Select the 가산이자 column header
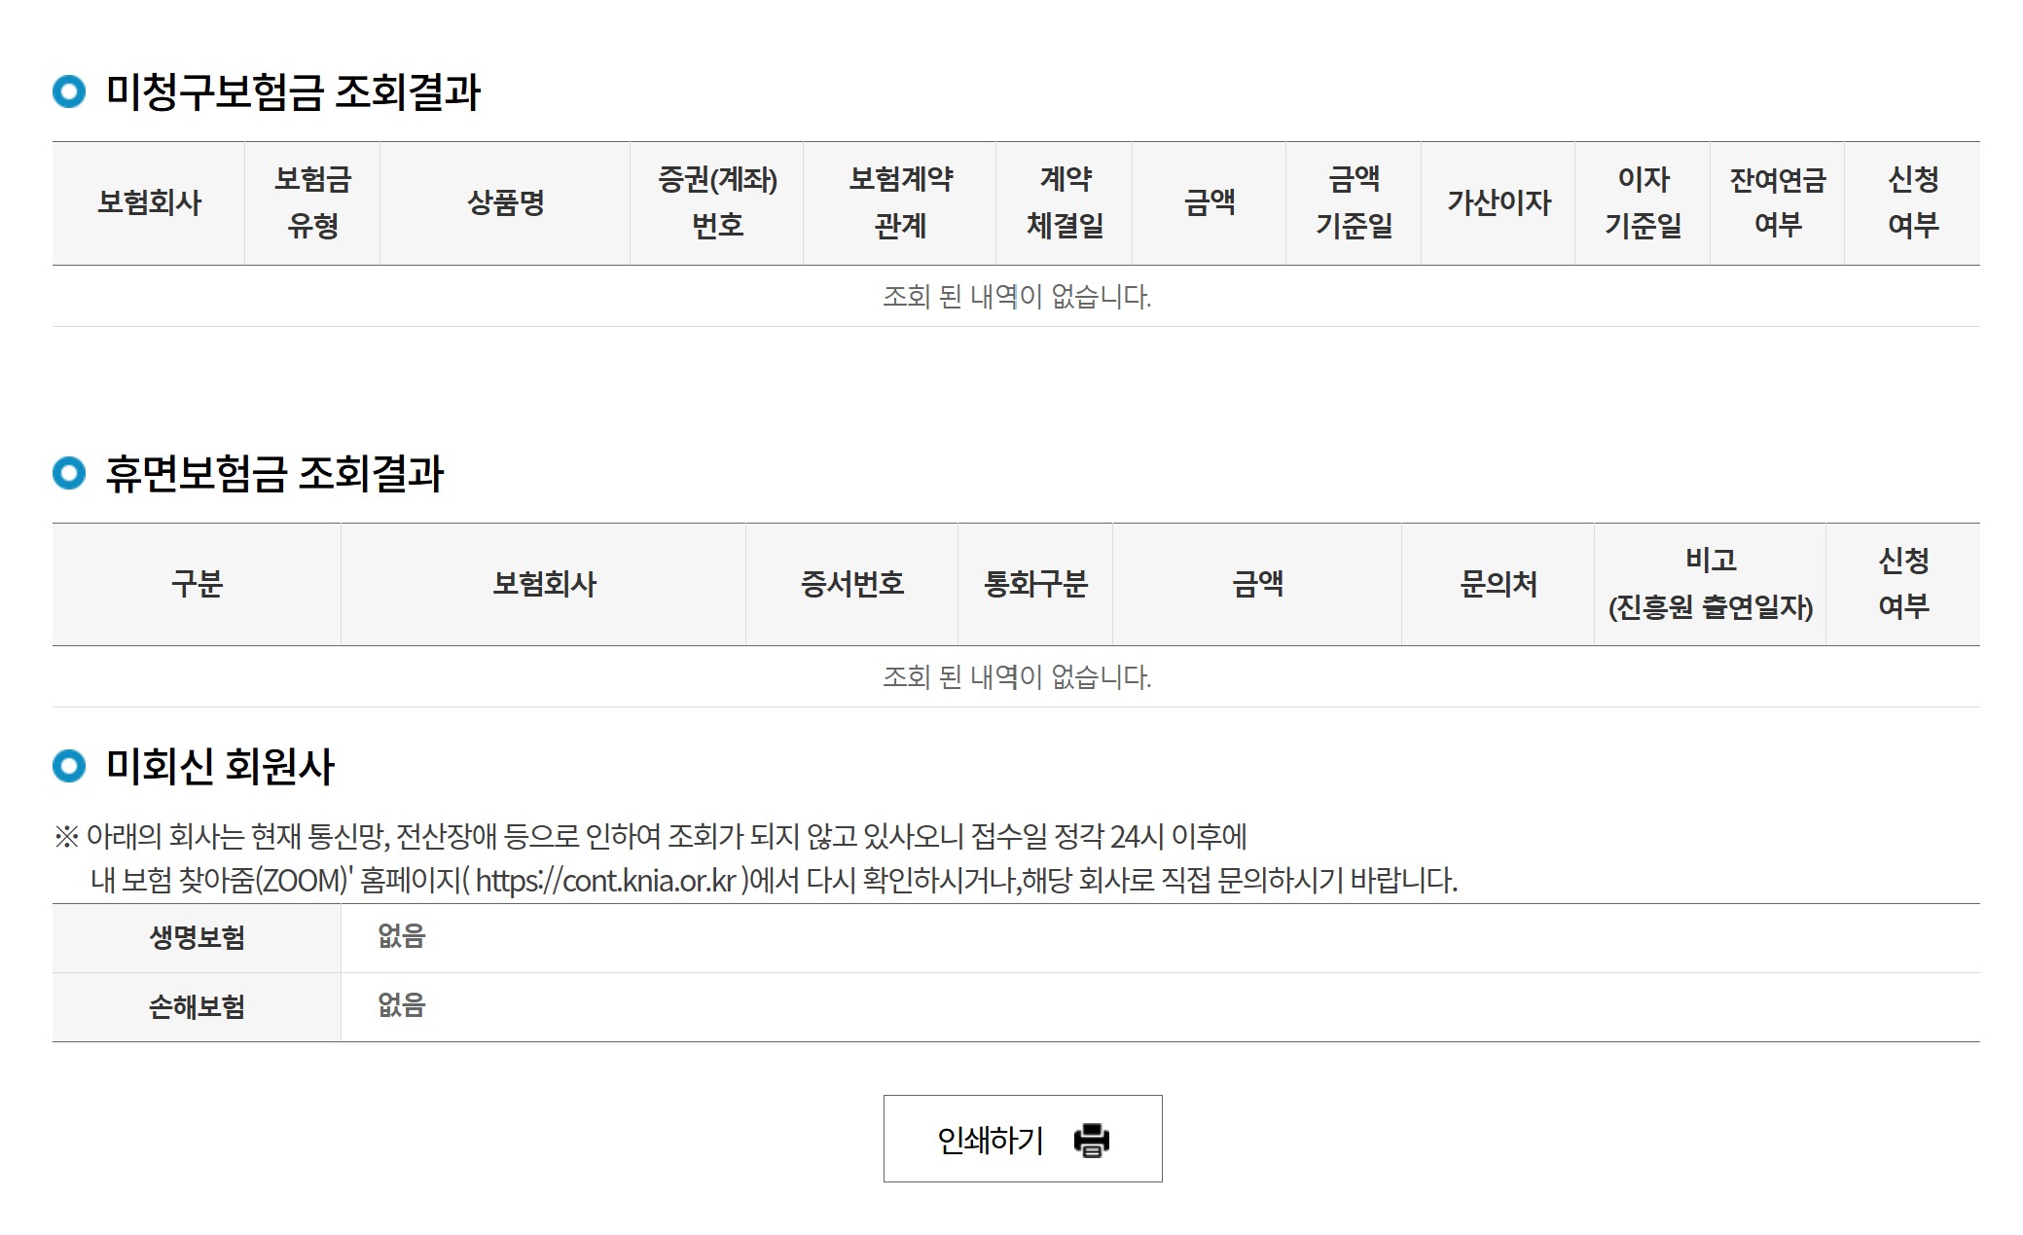Image resolution: width=2023 pixels, height=1235 pixels. click(x=1499, y=202)
